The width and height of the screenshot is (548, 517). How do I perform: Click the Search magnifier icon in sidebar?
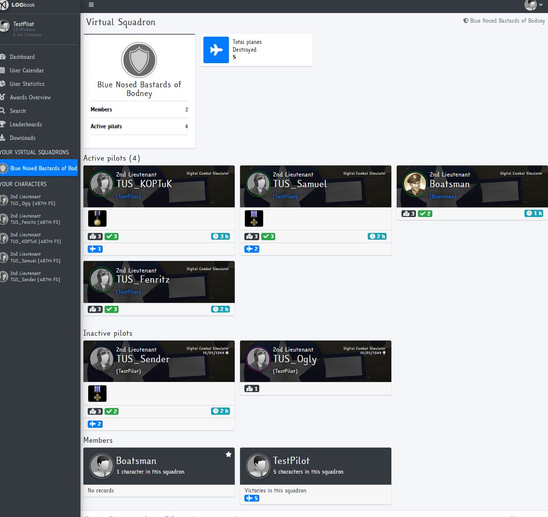pyautogui.click(x=3, y=111)
